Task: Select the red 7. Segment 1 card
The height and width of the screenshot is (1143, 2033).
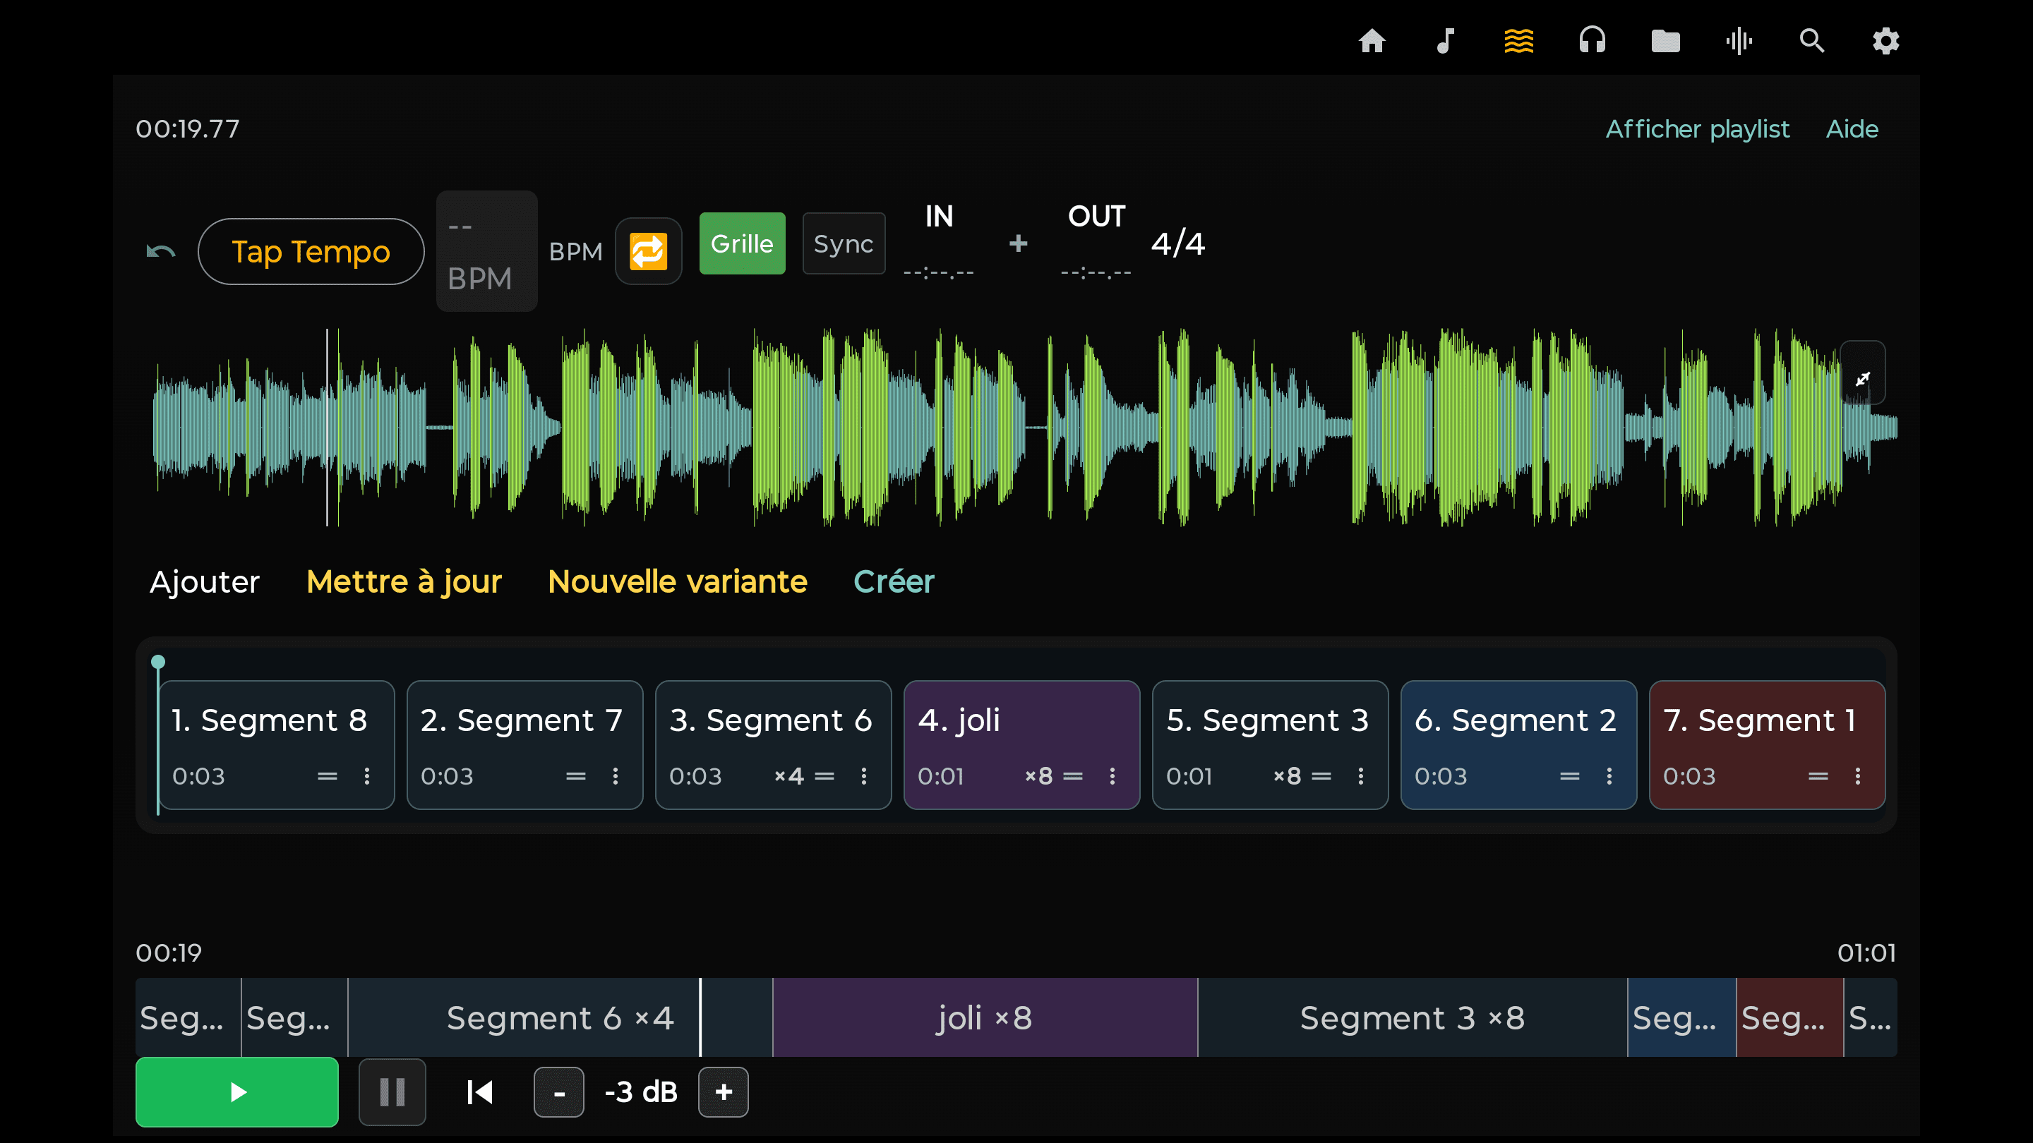Action: (x=1767, y=744)
